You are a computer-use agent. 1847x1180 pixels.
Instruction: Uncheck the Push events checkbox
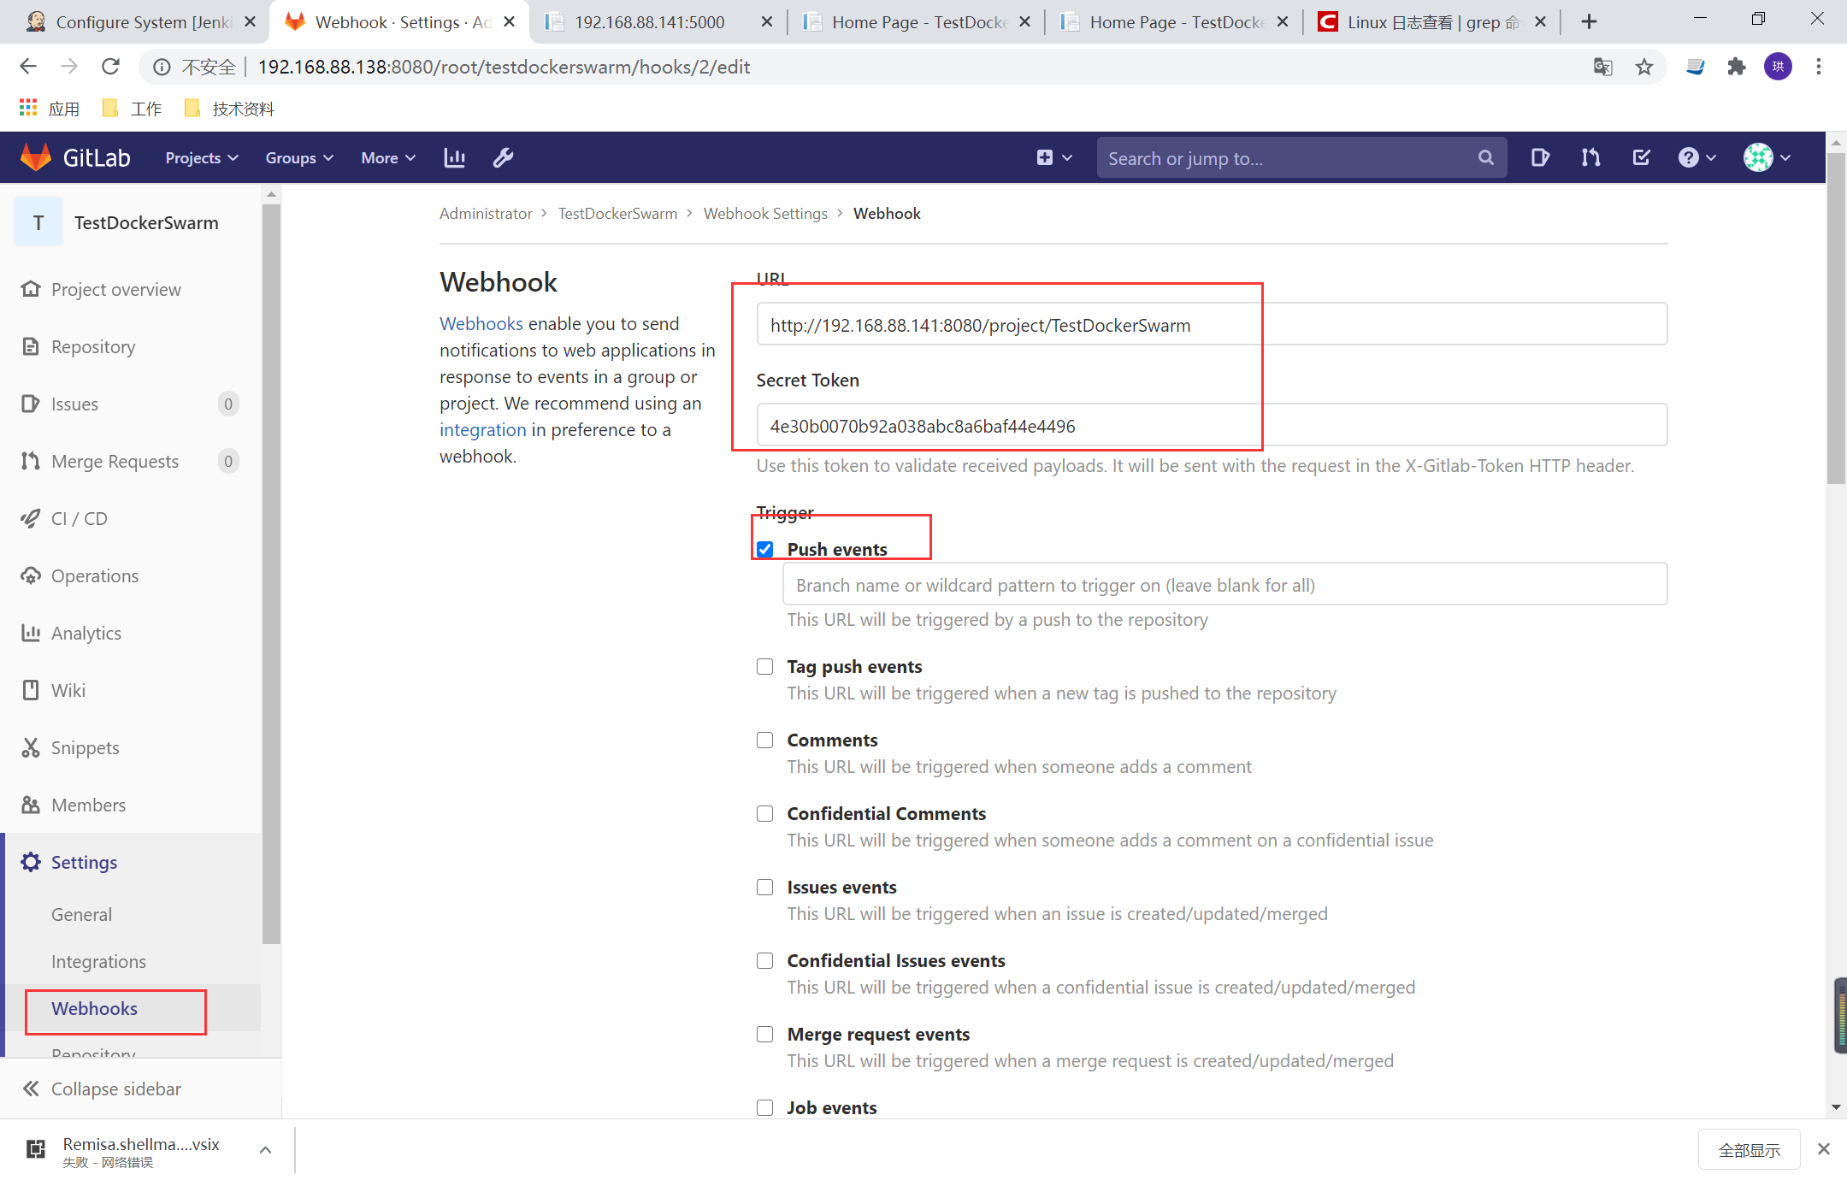pyautogui.click(x=765, y=549)
